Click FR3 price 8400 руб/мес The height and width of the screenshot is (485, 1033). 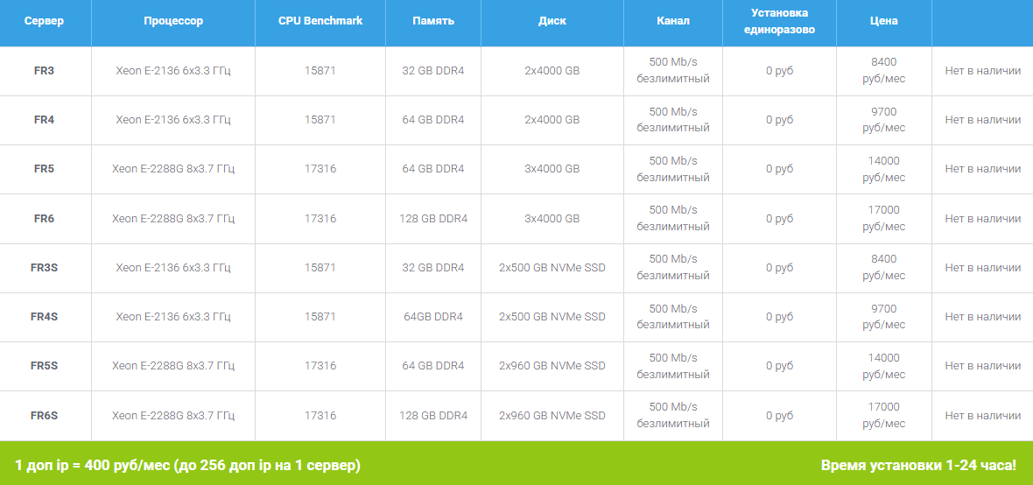[883, 71]
